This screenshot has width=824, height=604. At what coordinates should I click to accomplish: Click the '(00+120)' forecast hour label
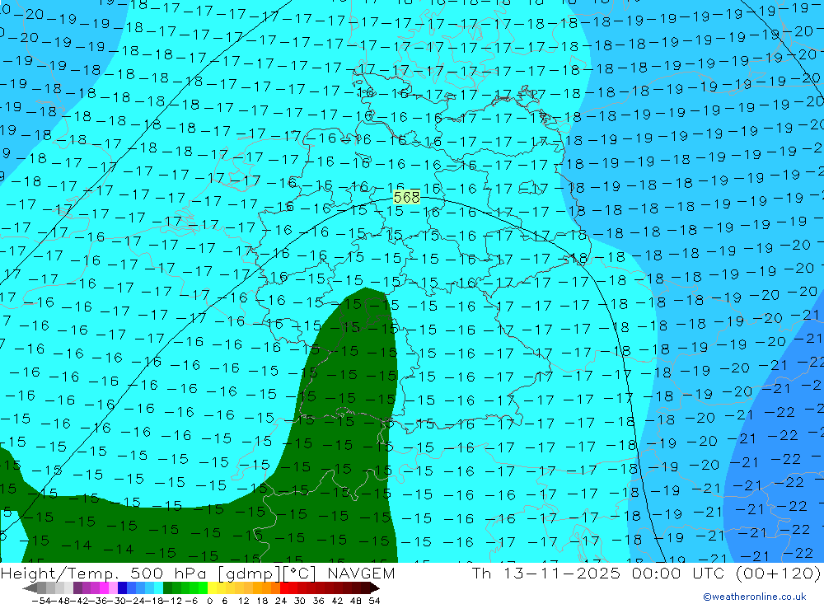pos(778,573)
